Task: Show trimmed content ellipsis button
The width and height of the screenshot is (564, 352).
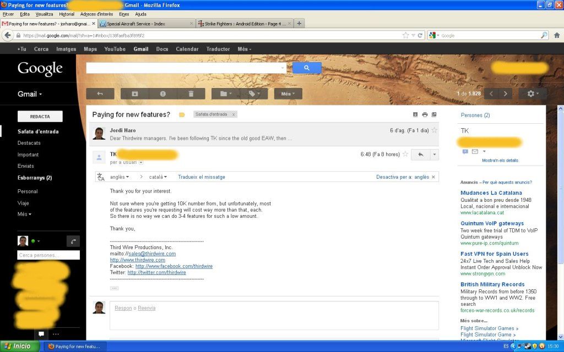Action: coord(114,288)
